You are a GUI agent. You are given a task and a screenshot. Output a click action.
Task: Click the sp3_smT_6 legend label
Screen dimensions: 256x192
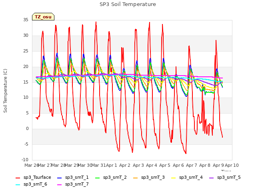pyautogui.click(x=35, y=184)
